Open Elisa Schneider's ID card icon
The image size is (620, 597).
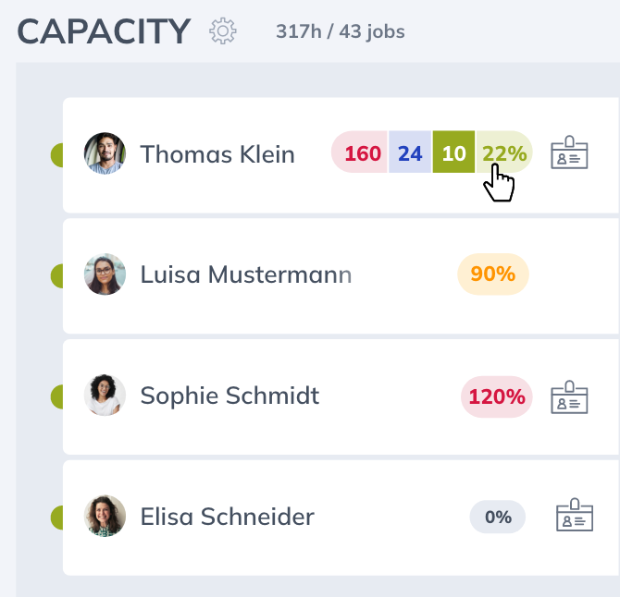point(575,517)
